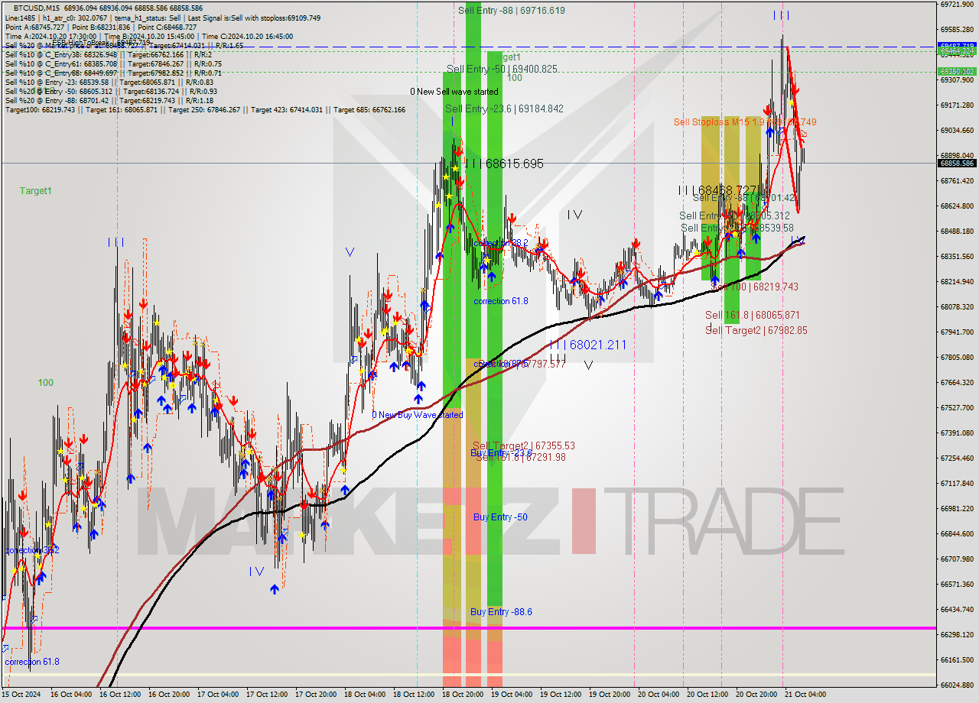Click the 'Sell Entry -50 | 69400.825' label
Viewport: 979px width, 703px height.
(x=502, y=69)
